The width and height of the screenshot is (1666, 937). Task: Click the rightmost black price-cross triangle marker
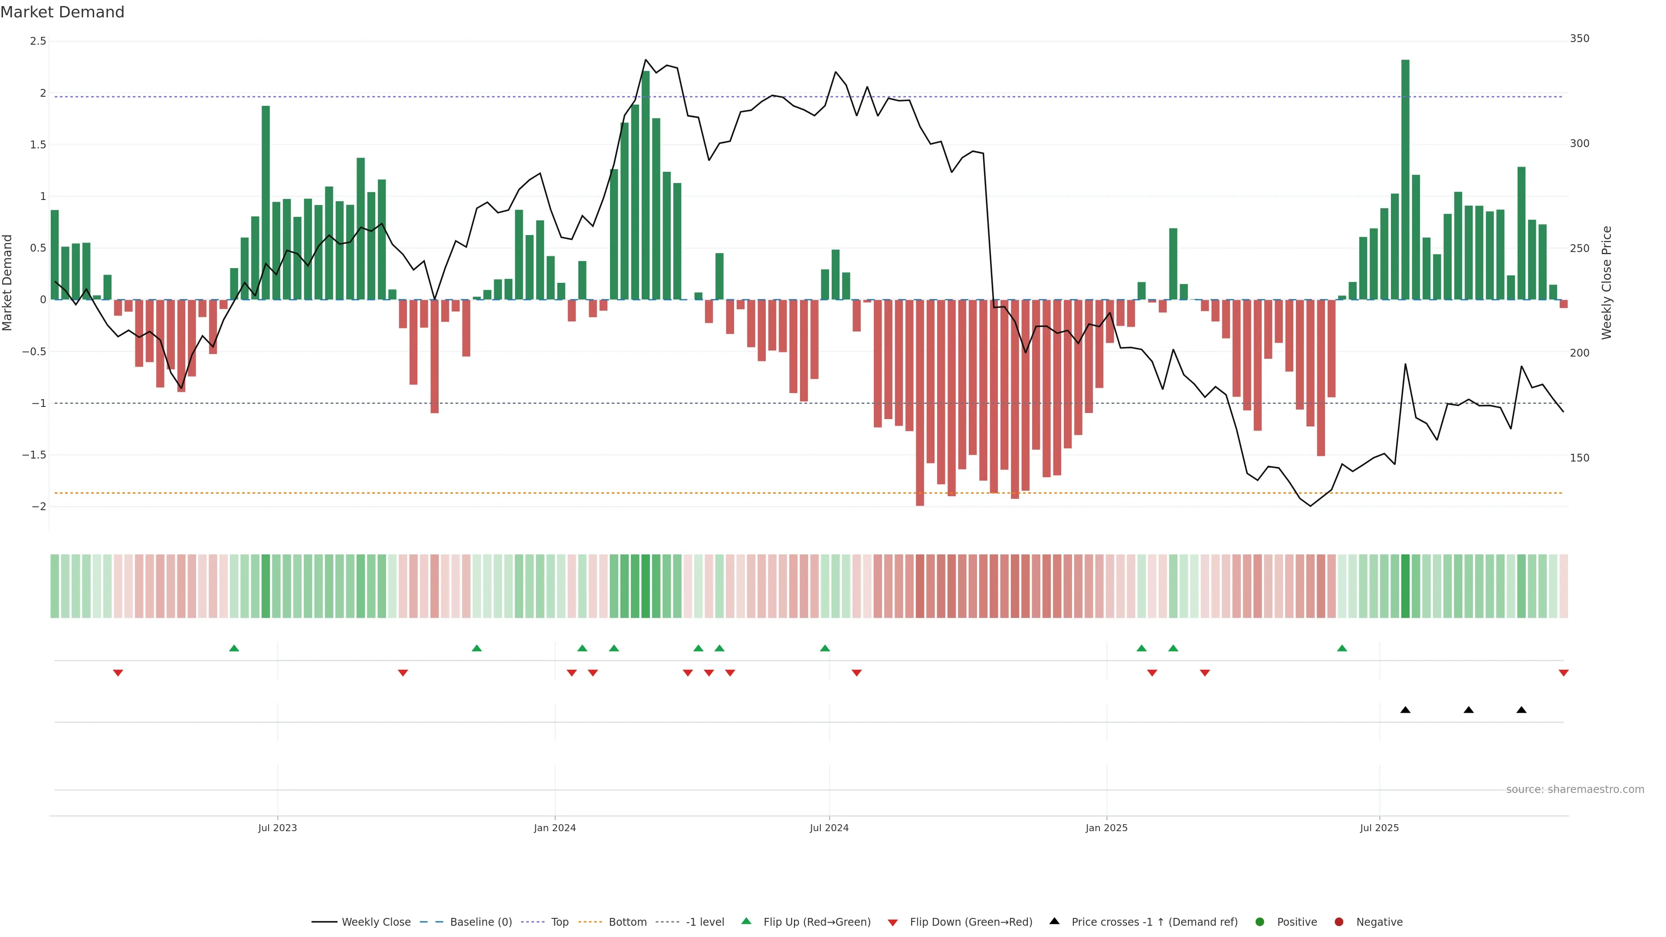(1521, 710)
